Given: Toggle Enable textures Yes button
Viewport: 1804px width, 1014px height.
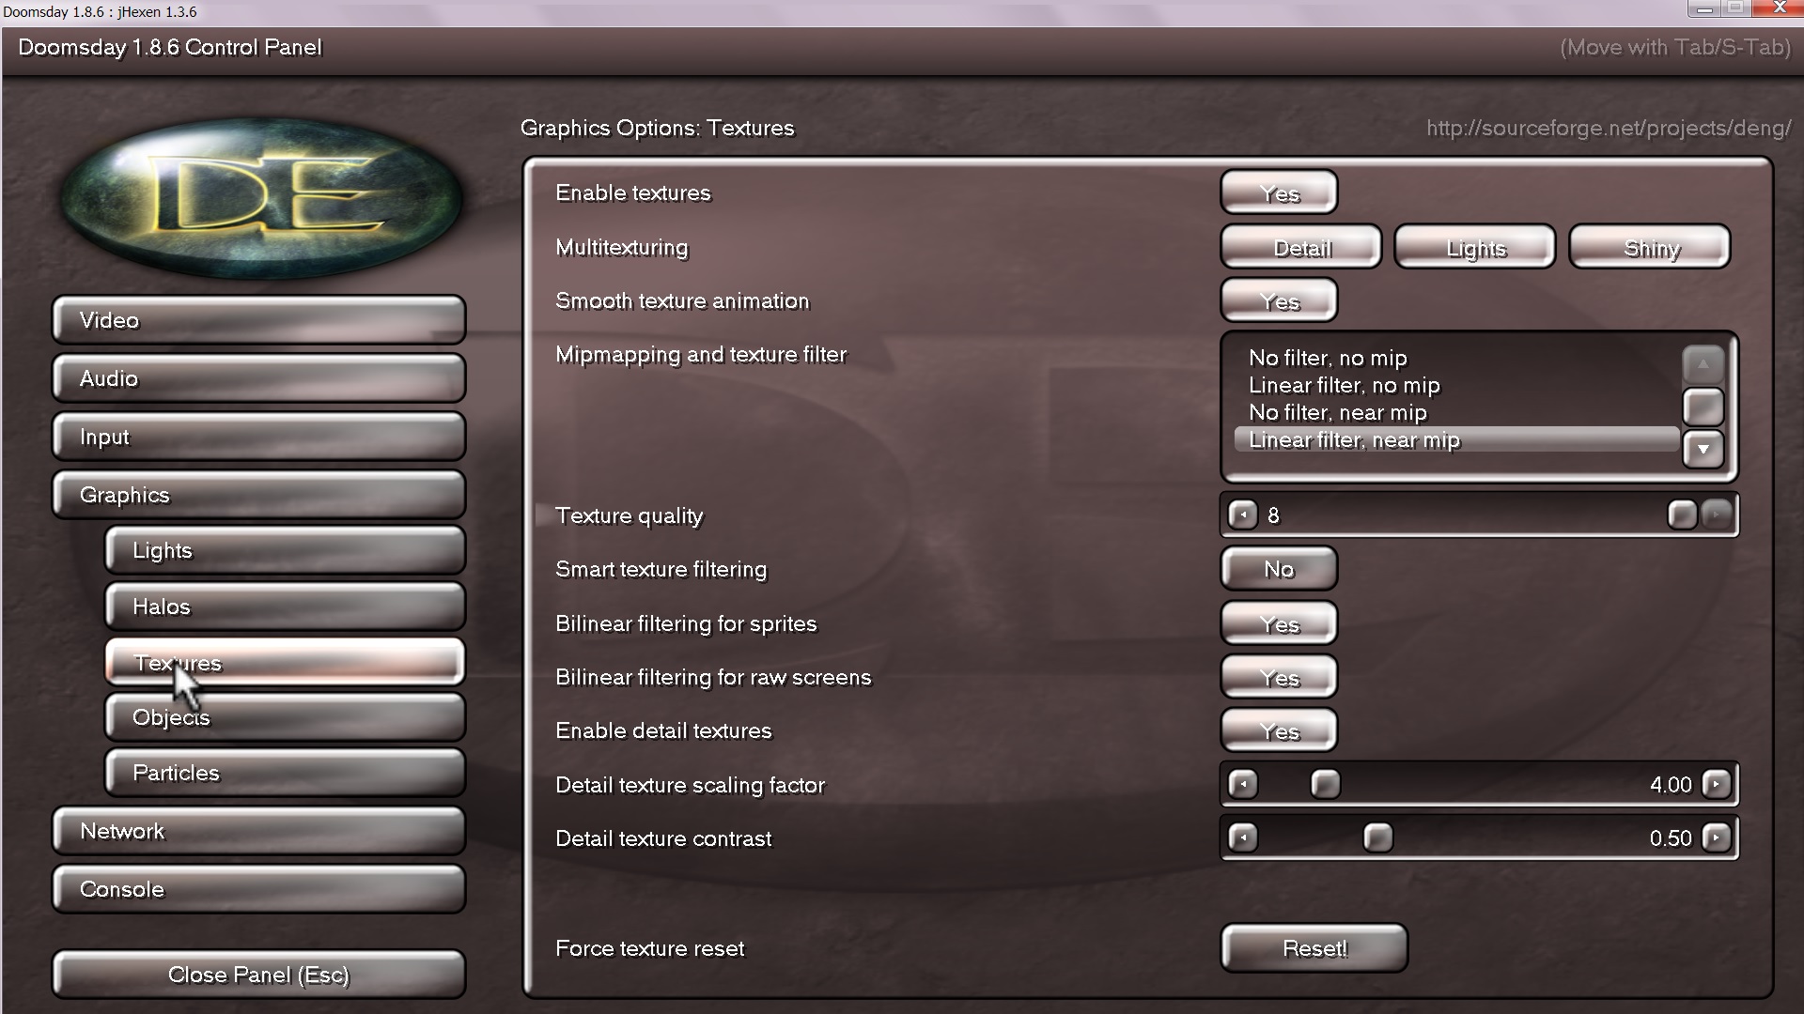Looking at the screenshot, I should pyautogui.click(x=1279, y=192).
